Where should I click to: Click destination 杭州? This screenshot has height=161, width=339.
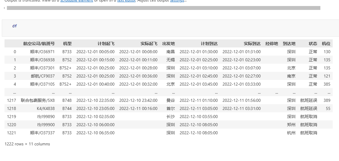click(291, 133)
